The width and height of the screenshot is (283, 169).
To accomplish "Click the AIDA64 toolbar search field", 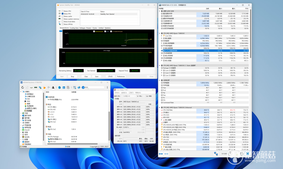I will coord(94,88).
